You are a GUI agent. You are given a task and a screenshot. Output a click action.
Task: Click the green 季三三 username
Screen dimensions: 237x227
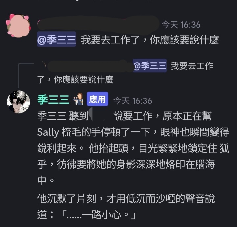click(x=53, y=100)
